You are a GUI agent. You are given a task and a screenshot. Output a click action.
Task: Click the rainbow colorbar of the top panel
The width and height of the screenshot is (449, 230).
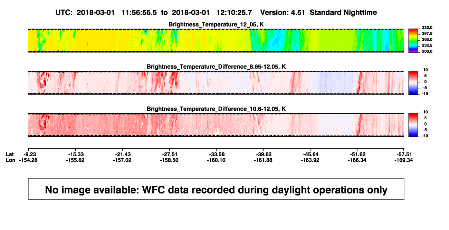(x=413, y=41)
